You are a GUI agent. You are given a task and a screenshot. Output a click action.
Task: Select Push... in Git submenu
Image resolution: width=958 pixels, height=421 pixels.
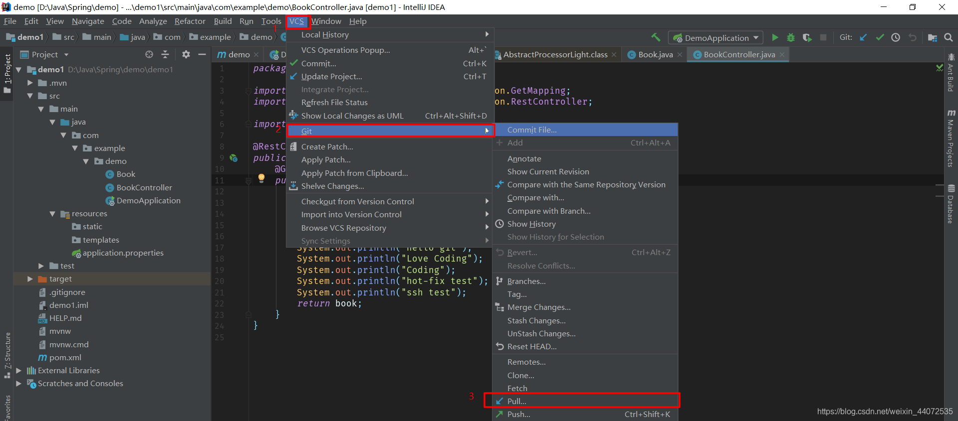click(x=585, y=414)
